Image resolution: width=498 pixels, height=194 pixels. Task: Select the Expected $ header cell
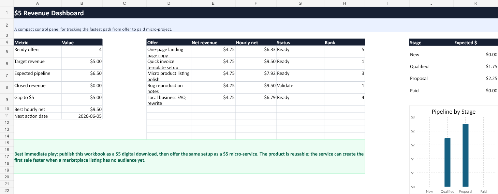[476, 43]
